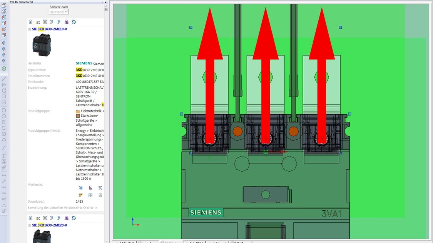Viewport: 433px width, 243px height.
Task: Click the expand-arrows icon under Merkmale
Action: [x=100, y=188]
